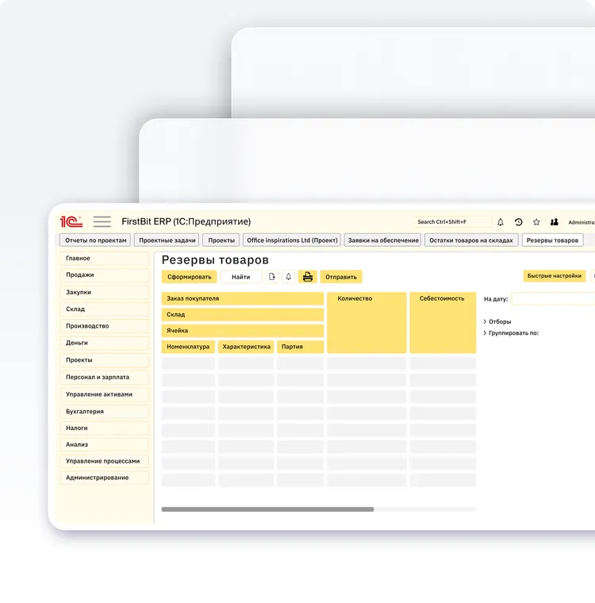Open Бухгалтерия section in sidebar
The image size is (595, 603).
104,412
